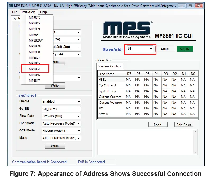Choose MP8846 from the part list

[34, 75]
